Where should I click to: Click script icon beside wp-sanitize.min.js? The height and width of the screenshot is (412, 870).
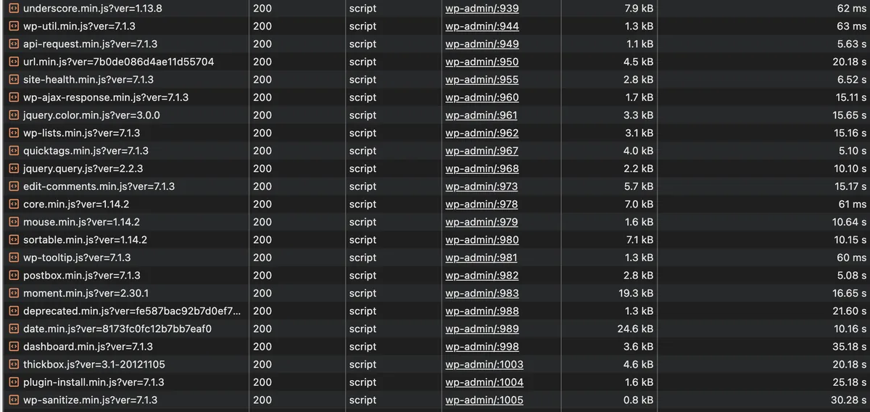coord(13,400)
